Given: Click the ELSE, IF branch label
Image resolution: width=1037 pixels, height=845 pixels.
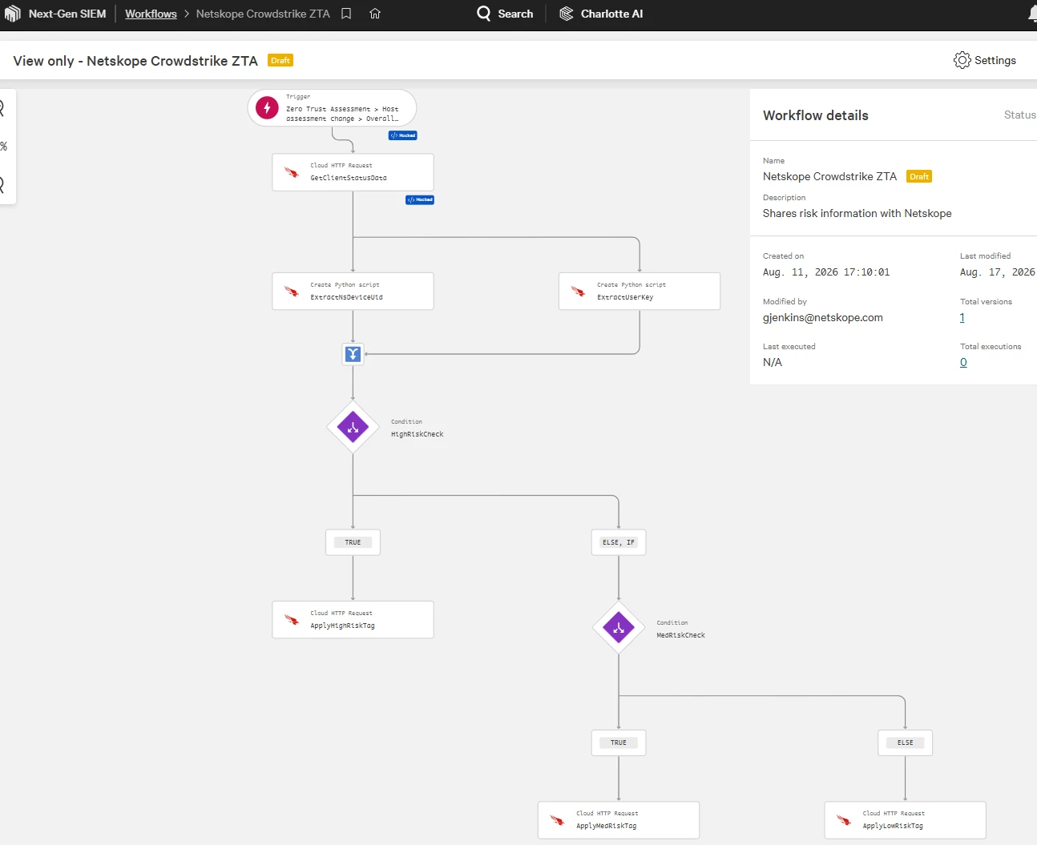Looking at the screenshot, I should (x=619, y=542).
